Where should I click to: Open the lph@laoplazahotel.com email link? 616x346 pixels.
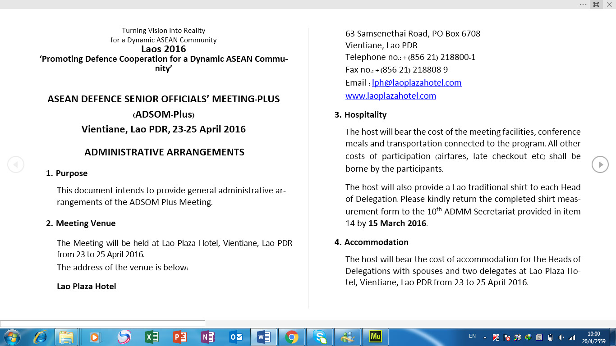417,82
